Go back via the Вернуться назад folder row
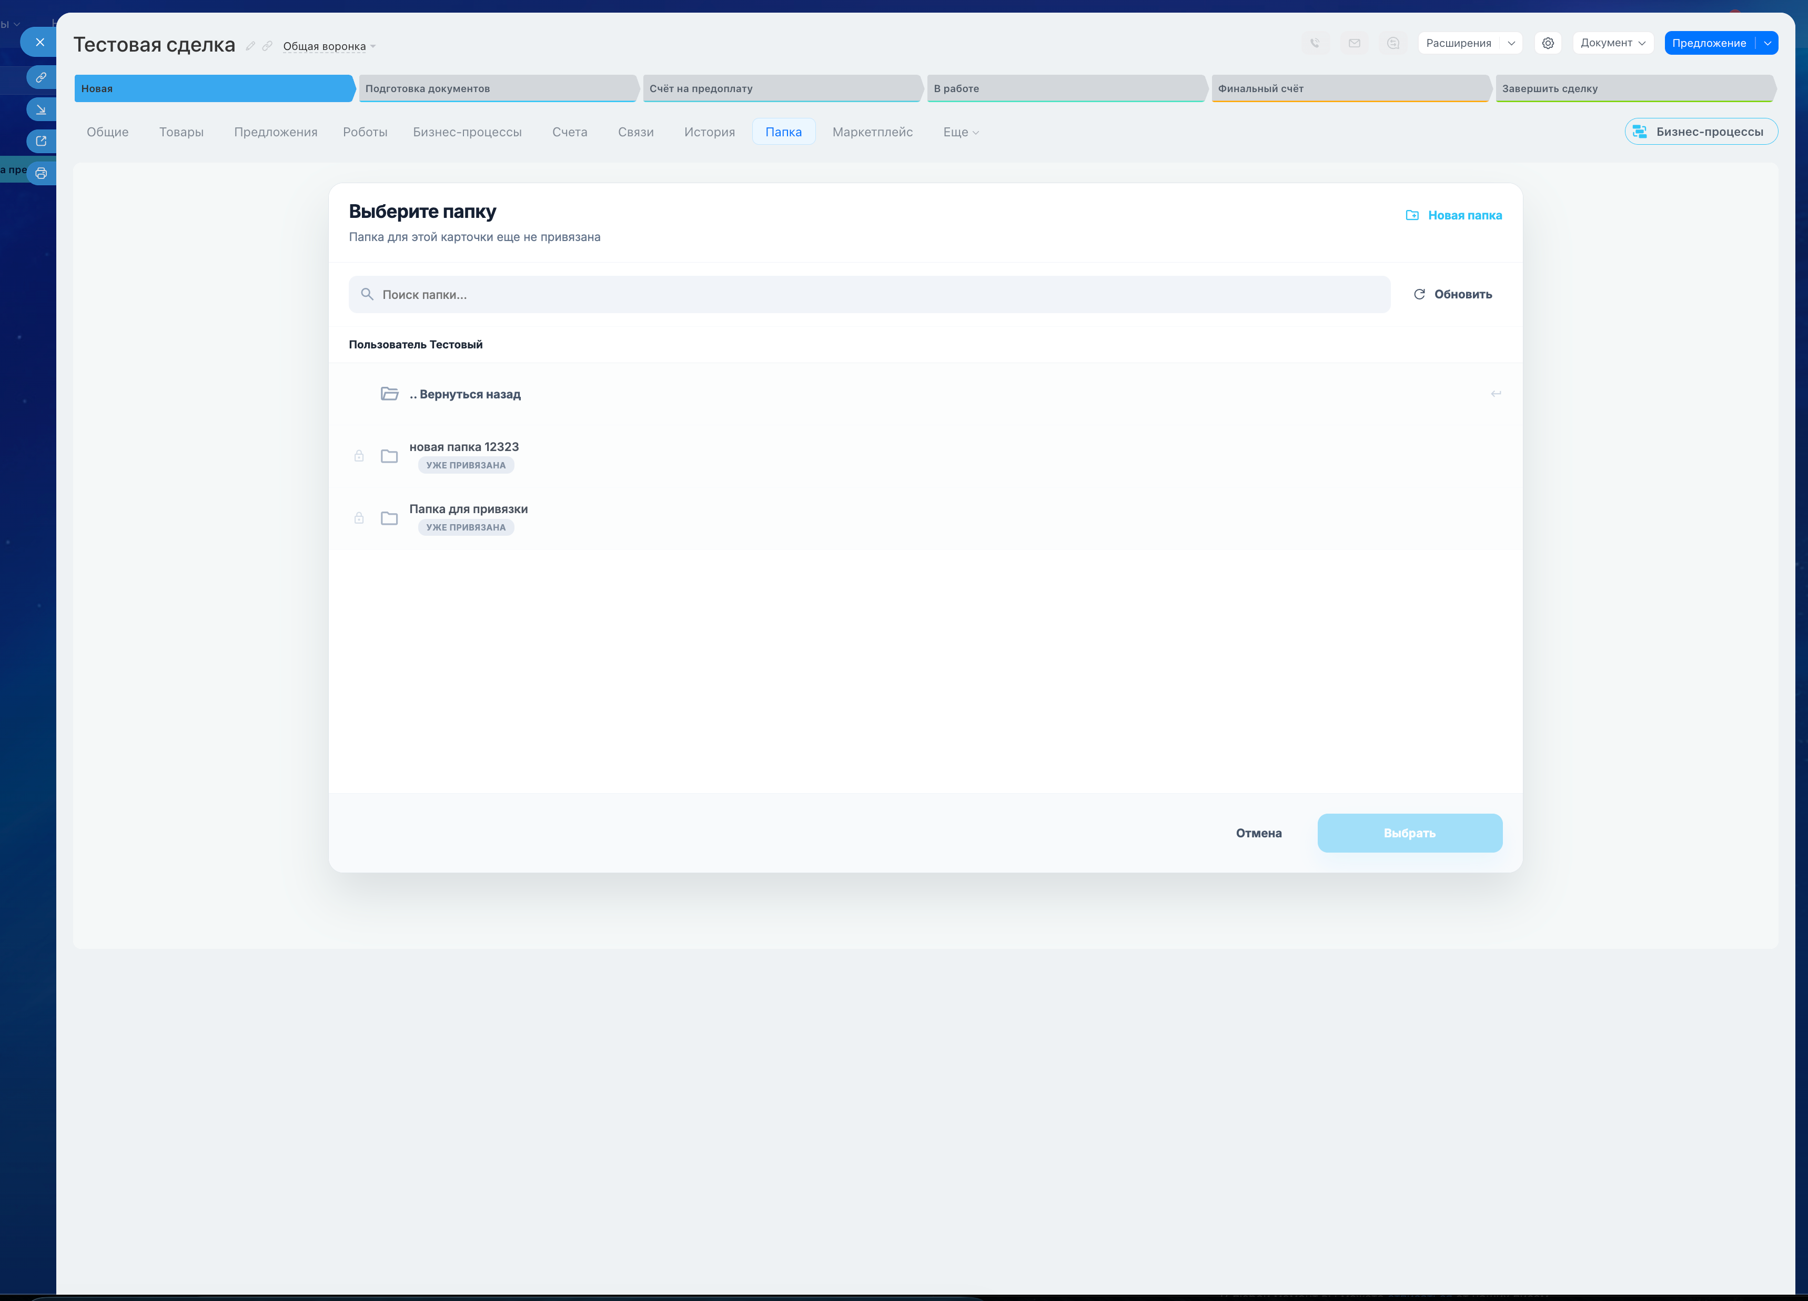The image size is (1808, 1301). point(464,394)
